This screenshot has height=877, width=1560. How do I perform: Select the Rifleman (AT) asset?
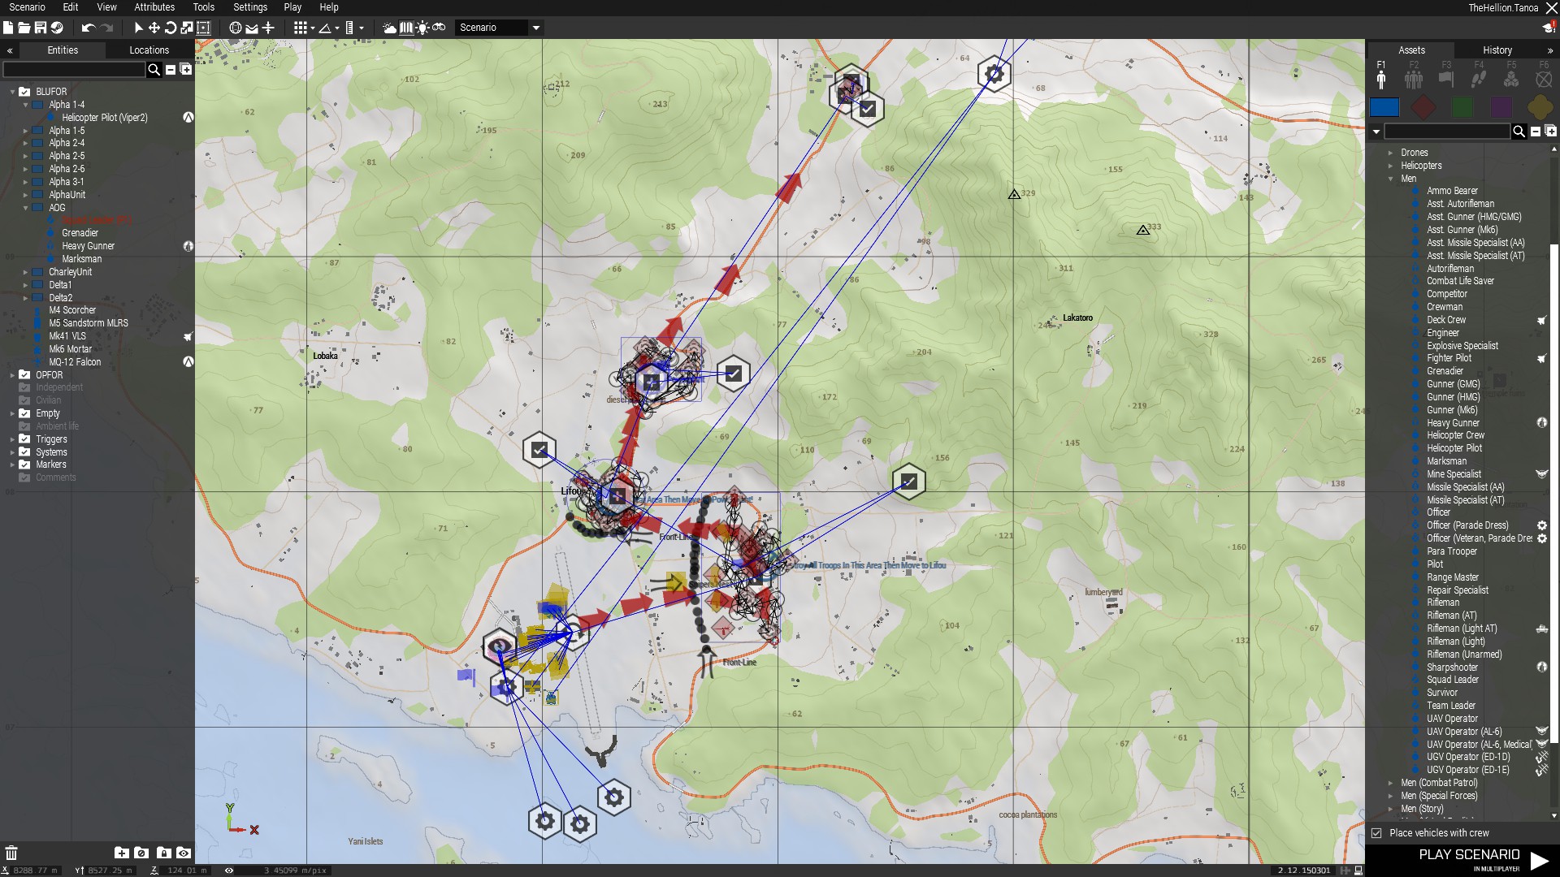1451,616
